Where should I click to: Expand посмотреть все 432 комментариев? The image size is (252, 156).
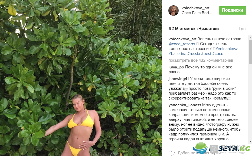click(x=201, y=60)
